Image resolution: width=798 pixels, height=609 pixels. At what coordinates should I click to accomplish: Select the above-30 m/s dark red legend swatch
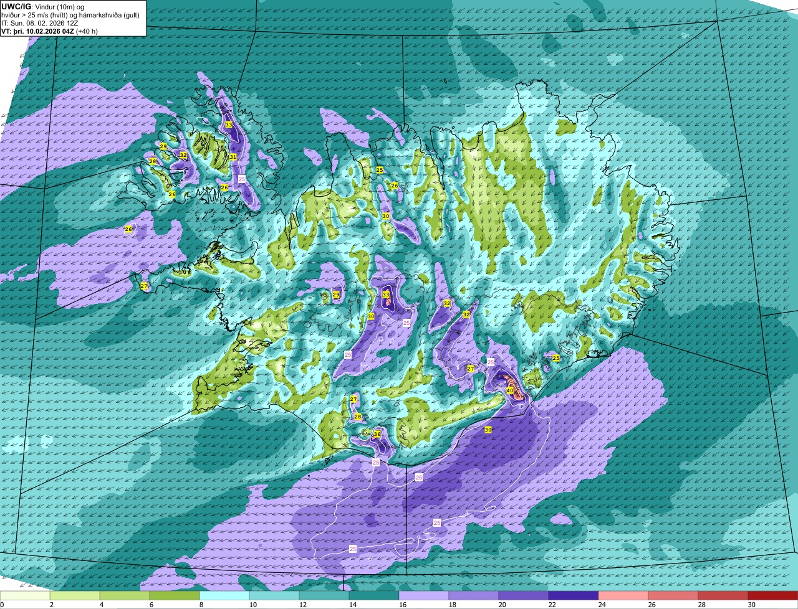point(773,596)
